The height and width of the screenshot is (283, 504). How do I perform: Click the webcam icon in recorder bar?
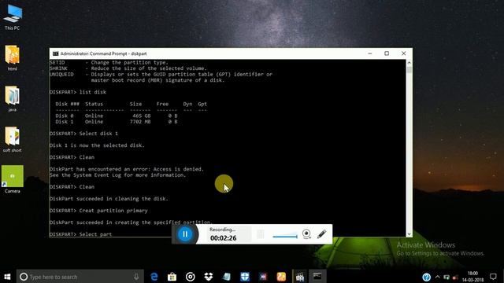coord(306,234)
